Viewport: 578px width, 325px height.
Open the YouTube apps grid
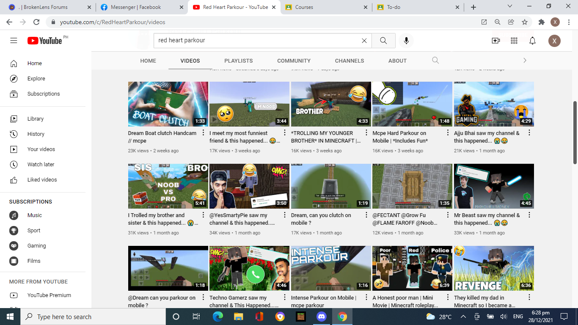pyautogui.click(x=514, y=41)
